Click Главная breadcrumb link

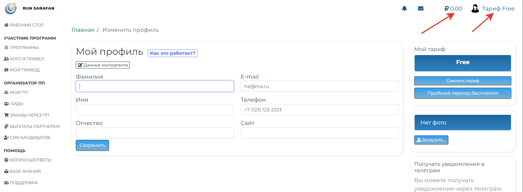point(83,30)
